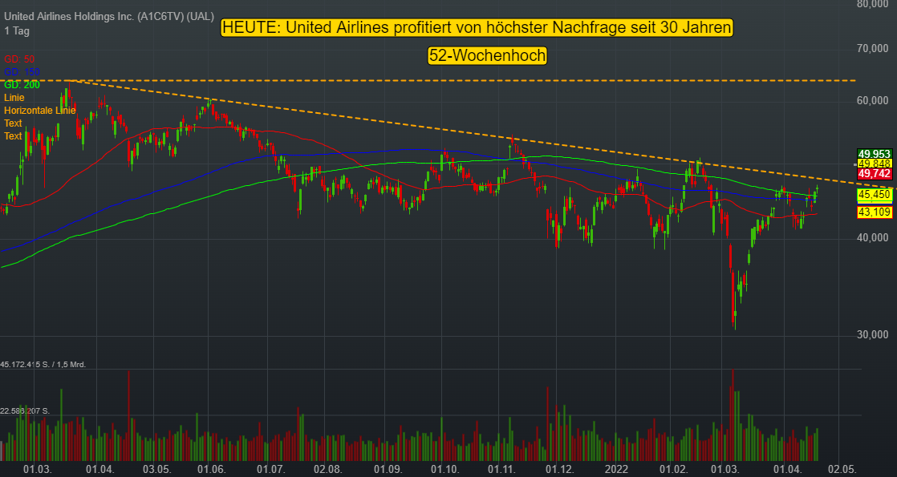The image size is (897, 477).
Task: Click the GD: 200 legend entry
Action: pos(22,85)
